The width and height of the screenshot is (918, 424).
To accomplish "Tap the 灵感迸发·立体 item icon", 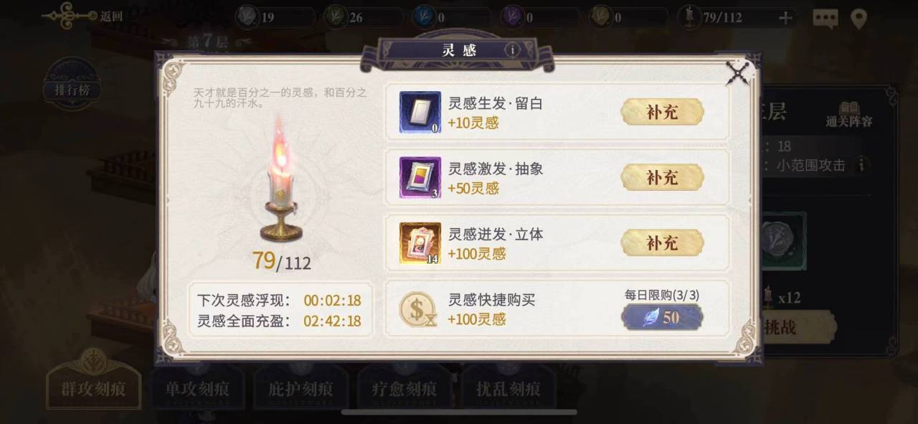I will coord(420,243).
